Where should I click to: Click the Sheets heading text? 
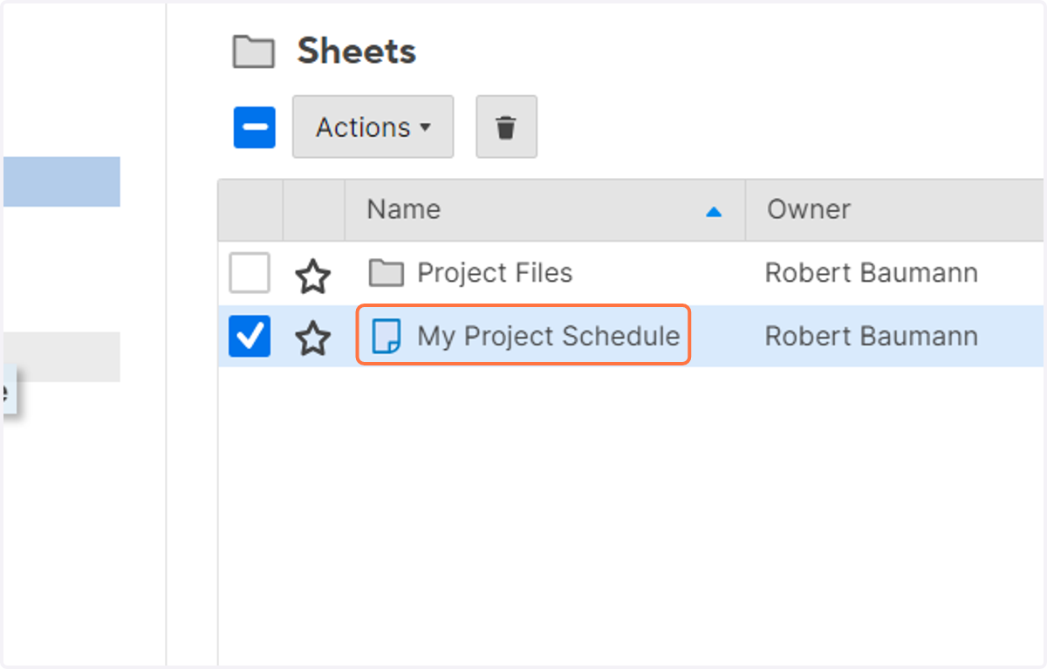pos(356,51)
